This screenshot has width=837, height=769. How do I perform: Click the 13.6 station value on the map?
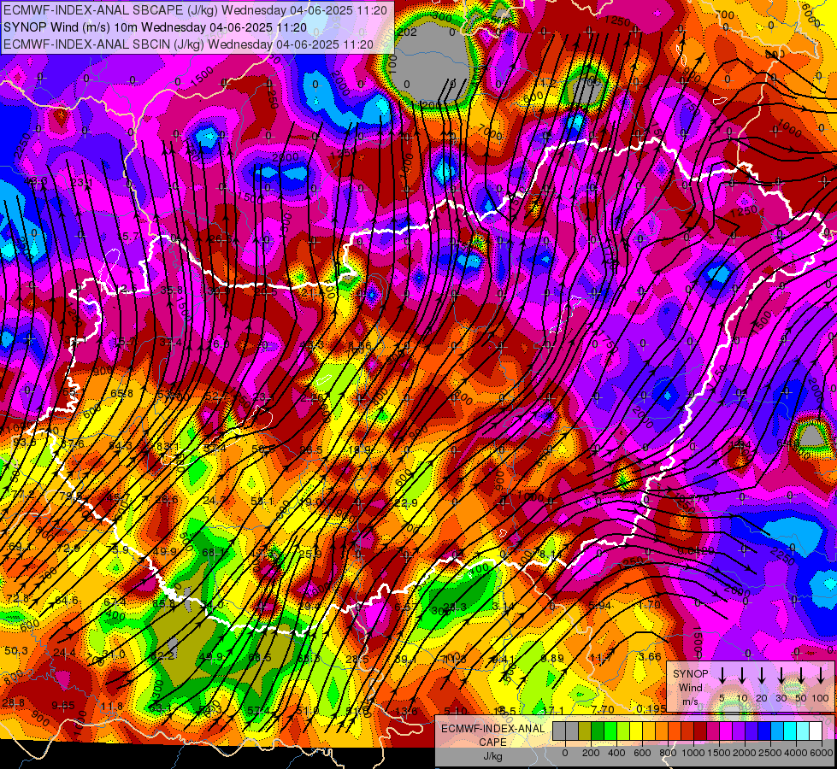click(406, 710)
